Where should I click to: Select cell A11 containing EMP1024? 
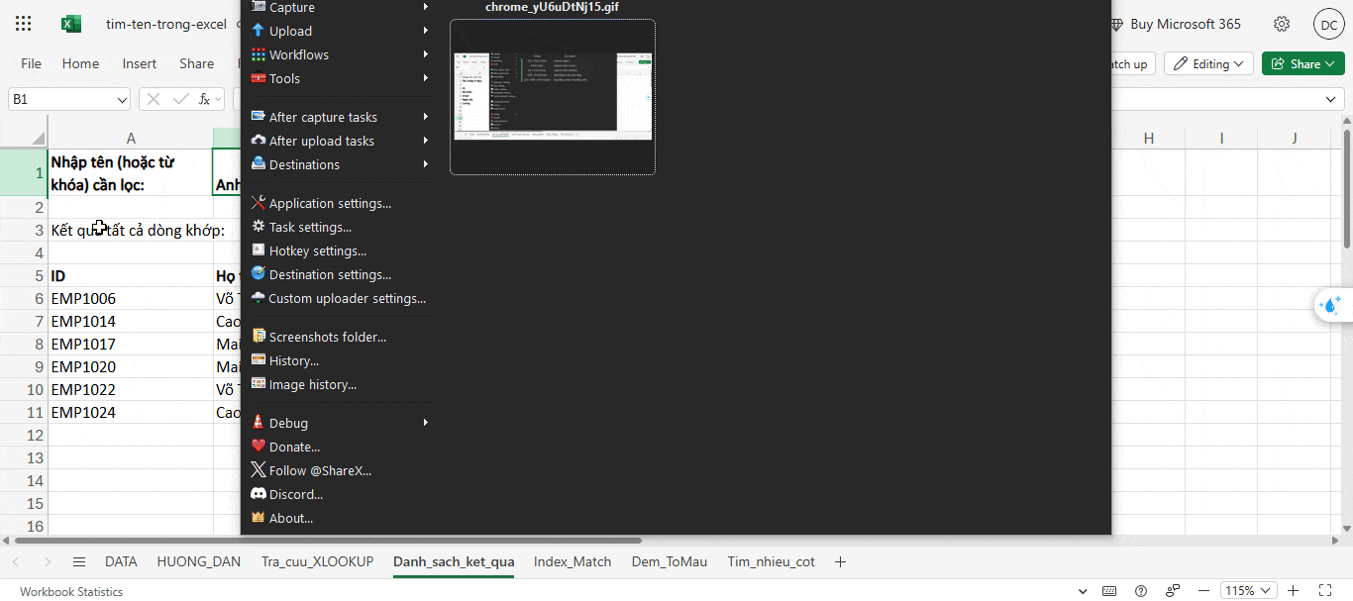coord(131,412)
